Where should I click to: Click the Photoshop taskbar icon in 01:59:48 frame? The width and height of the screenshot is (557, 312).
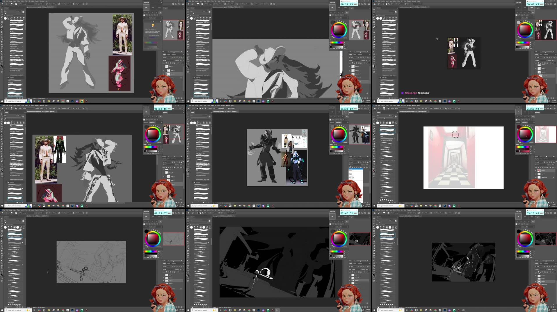445,206
